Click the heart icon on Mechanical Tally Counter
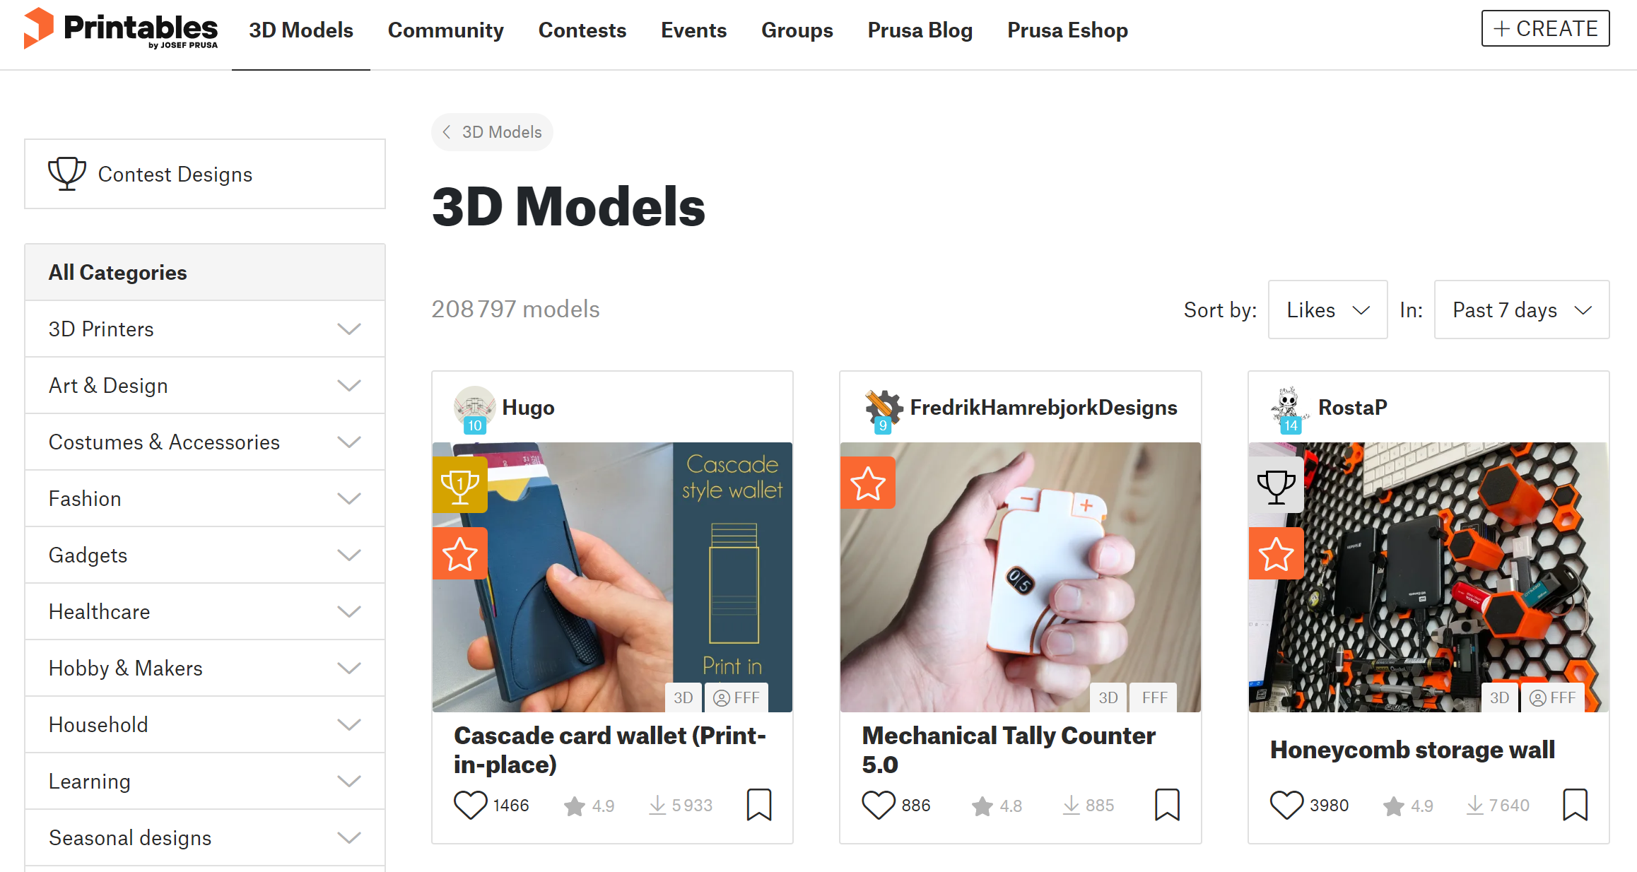The image size is (1637, 872). coord(879,805)
